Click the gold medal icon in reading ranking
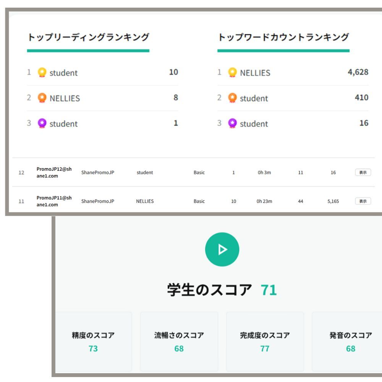This screenshot has width=382, height=382. [42, 73]
